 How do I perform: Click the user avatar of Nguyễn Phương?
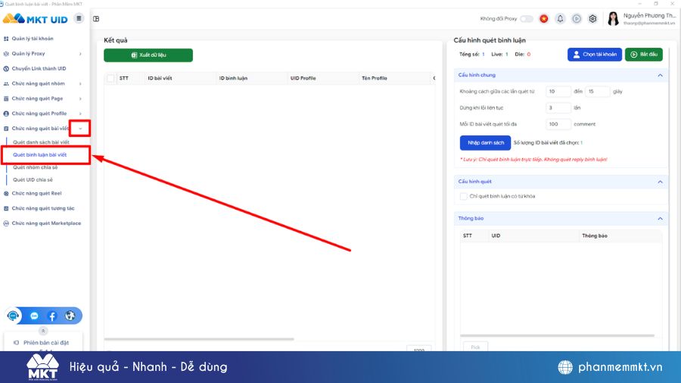(613, 19)
